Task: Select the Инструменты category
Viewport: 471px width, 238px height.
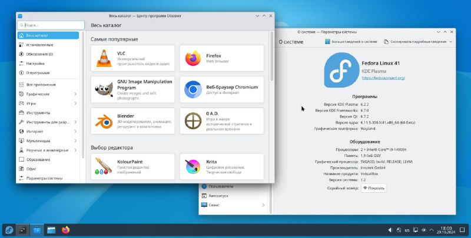Action: coord(48,113)
